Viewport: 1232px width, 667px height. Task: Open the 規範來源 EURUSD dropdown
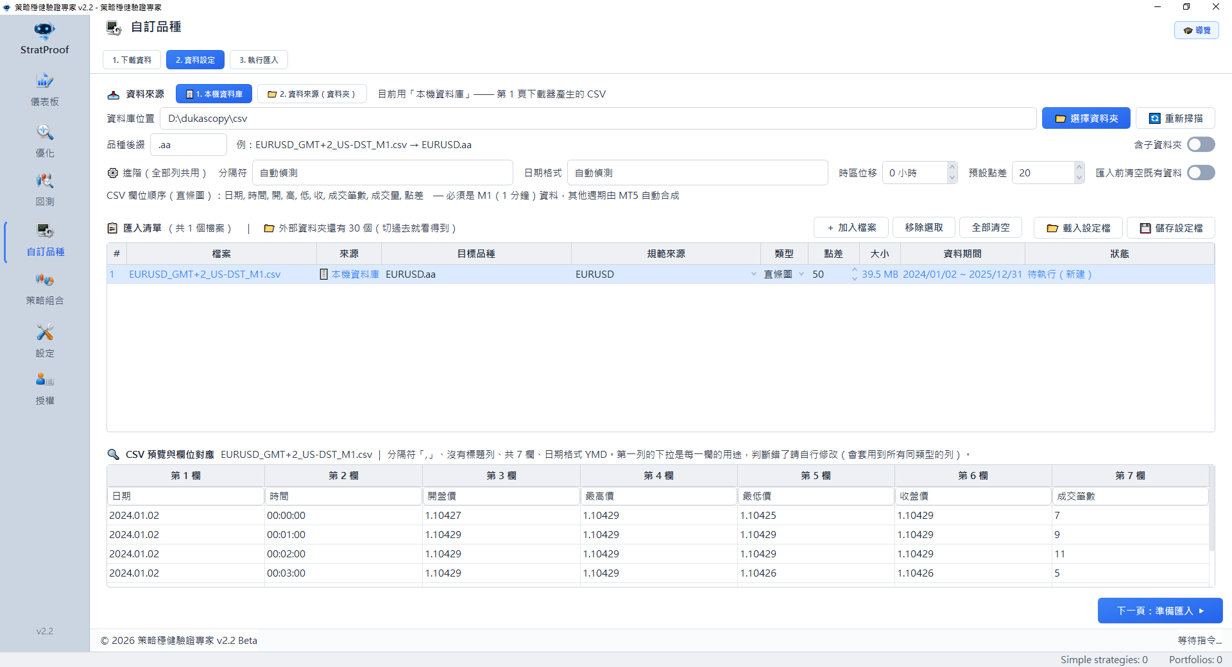[x=665, y=274]
